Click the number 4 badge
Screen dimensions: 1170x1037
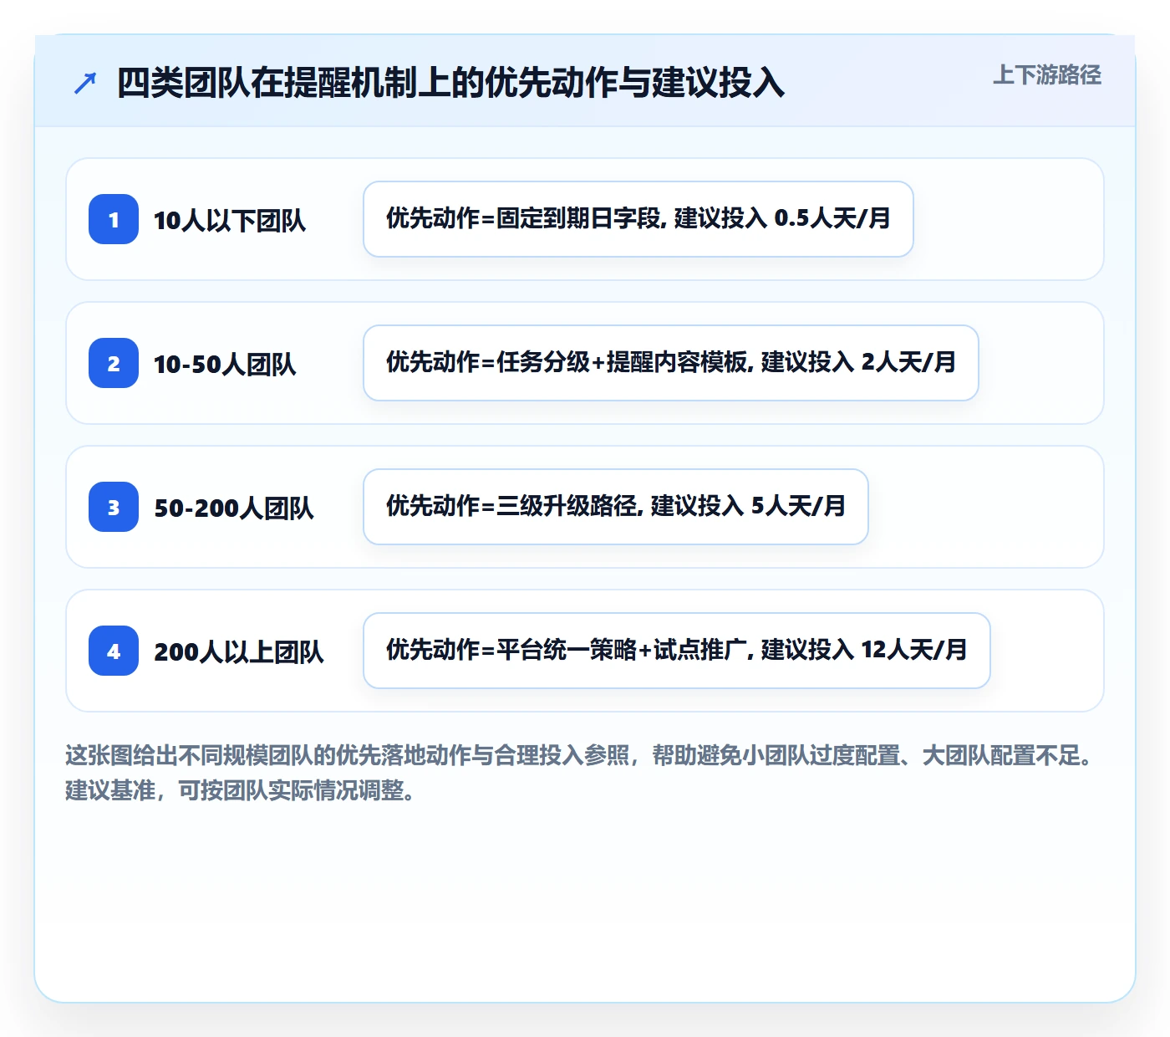[x=114, y=651]
